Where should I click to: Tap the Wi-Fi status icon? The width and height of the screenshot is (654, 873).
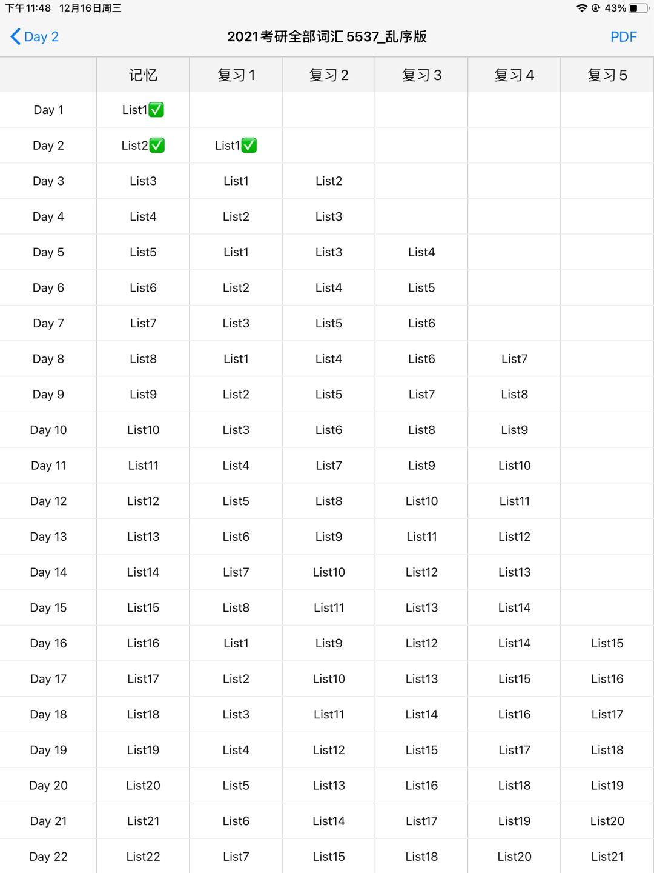tap(582, 8)
